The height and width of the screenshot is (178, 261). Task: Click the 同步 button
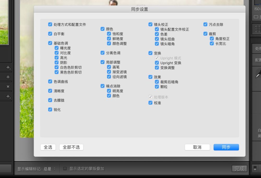pyautogui.click(x=226, y=147)
